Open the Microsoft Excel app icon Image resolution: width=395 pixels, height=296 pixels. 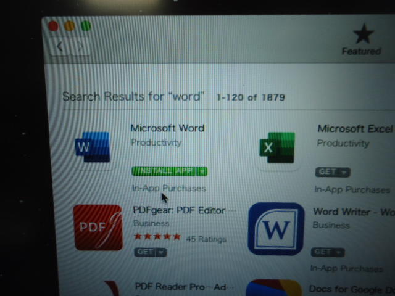[x=277, y=147]
